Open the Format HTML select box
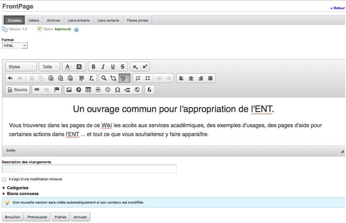Image resolution: width=346 pixels, height=223 pixels. tap(15, 46)
